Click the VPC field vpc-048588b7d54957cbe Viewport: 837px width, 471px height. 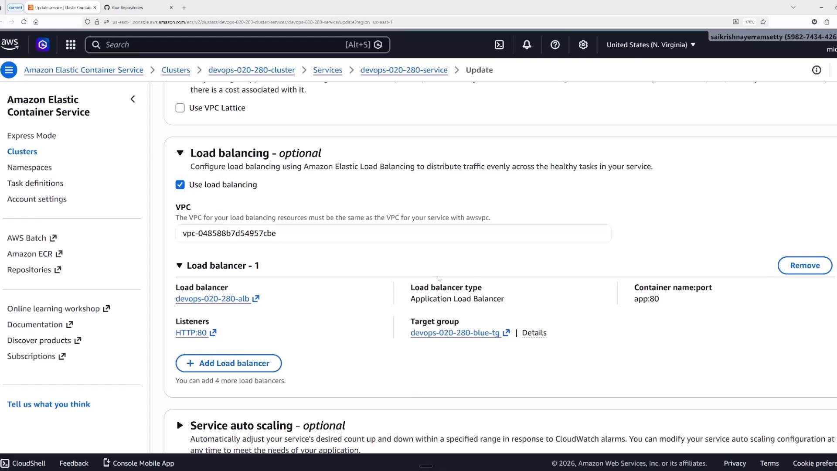click(393, 233)
